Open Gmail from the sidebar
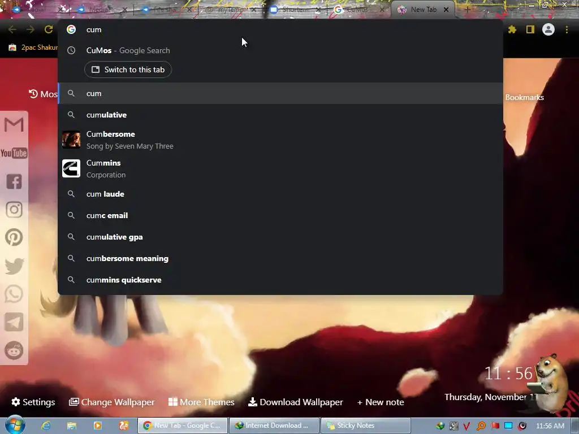579x434 pixels. (x=14, y=125)
